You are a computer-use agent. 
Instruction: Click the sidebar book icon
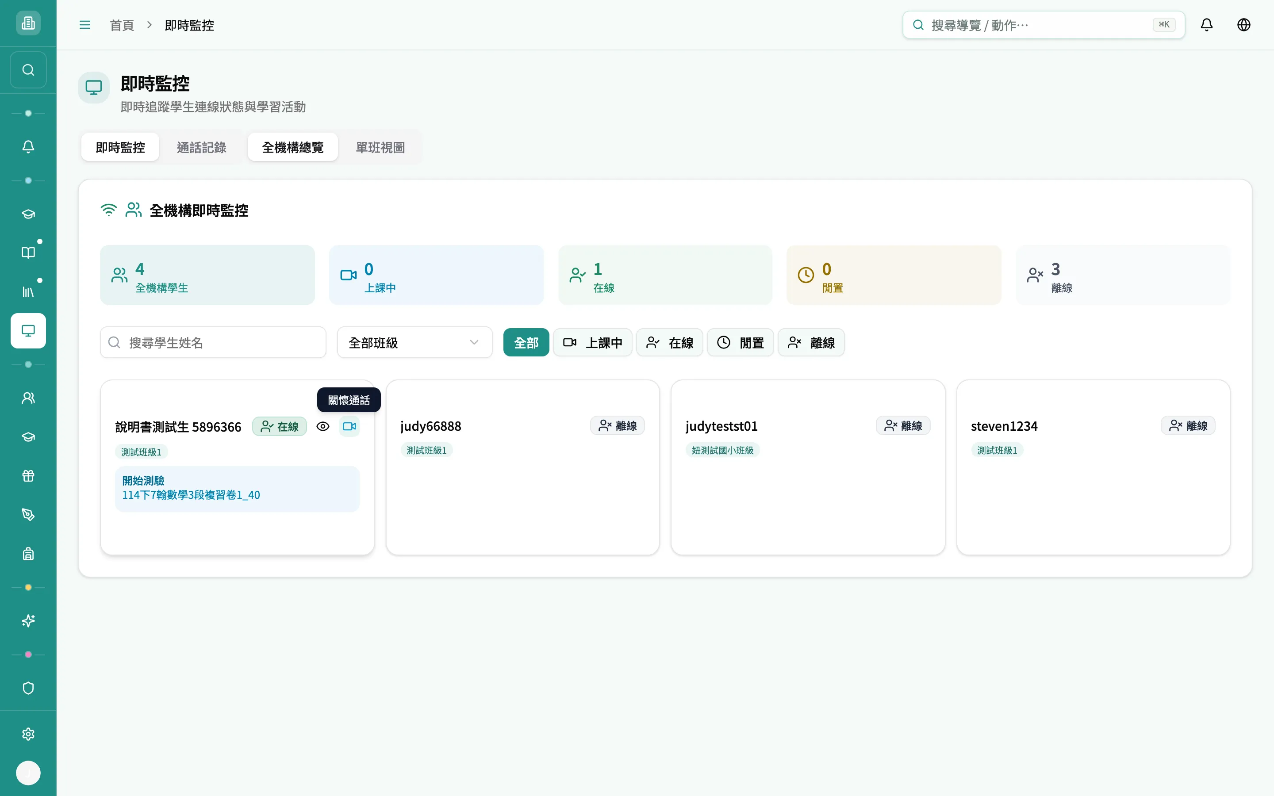(x=28, y=253)
